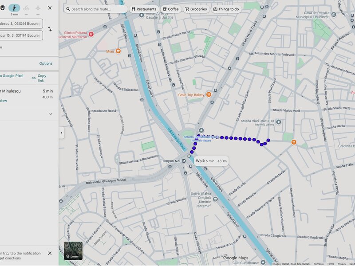
Task: Open route Options
Action: tap(46, 63)
